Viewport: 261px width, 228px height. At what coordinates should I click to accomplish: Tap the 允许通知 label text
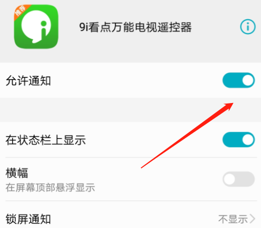(x=28, y=81)
